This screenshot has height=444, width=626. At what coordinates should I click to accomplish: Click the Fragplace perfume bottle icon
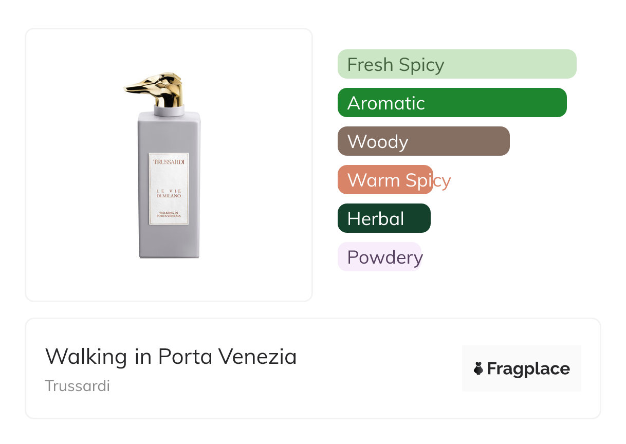[x=478, y=368]
